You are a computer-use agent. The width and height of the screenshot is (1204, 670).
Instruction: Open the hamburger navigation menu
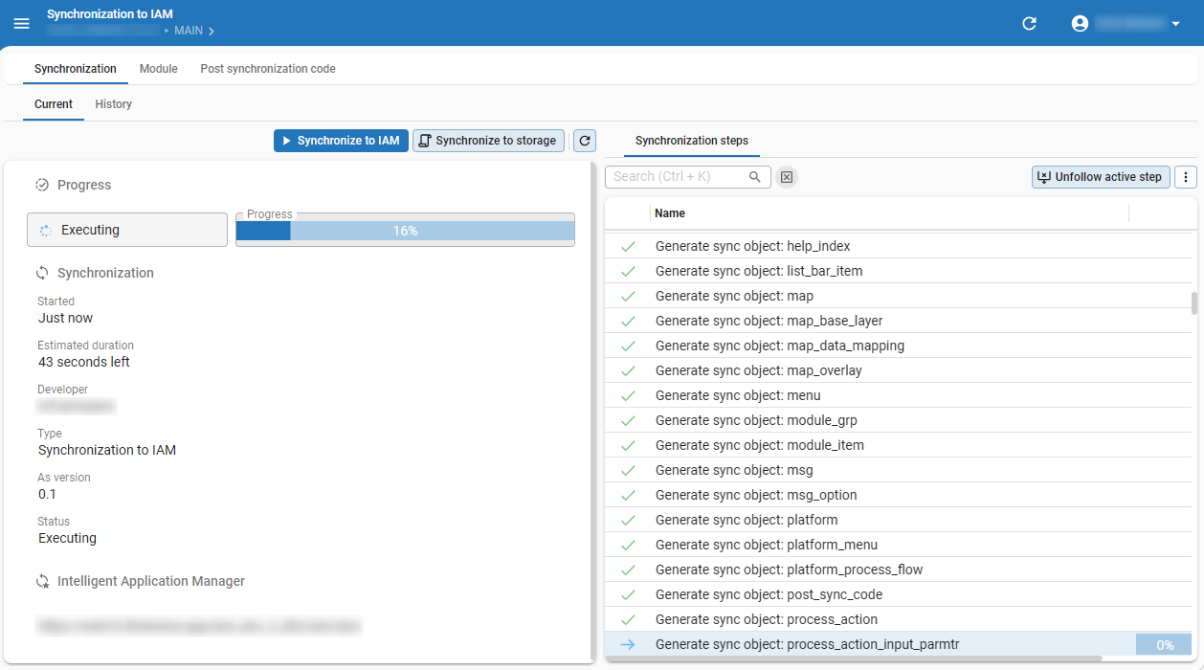(21, 23)
